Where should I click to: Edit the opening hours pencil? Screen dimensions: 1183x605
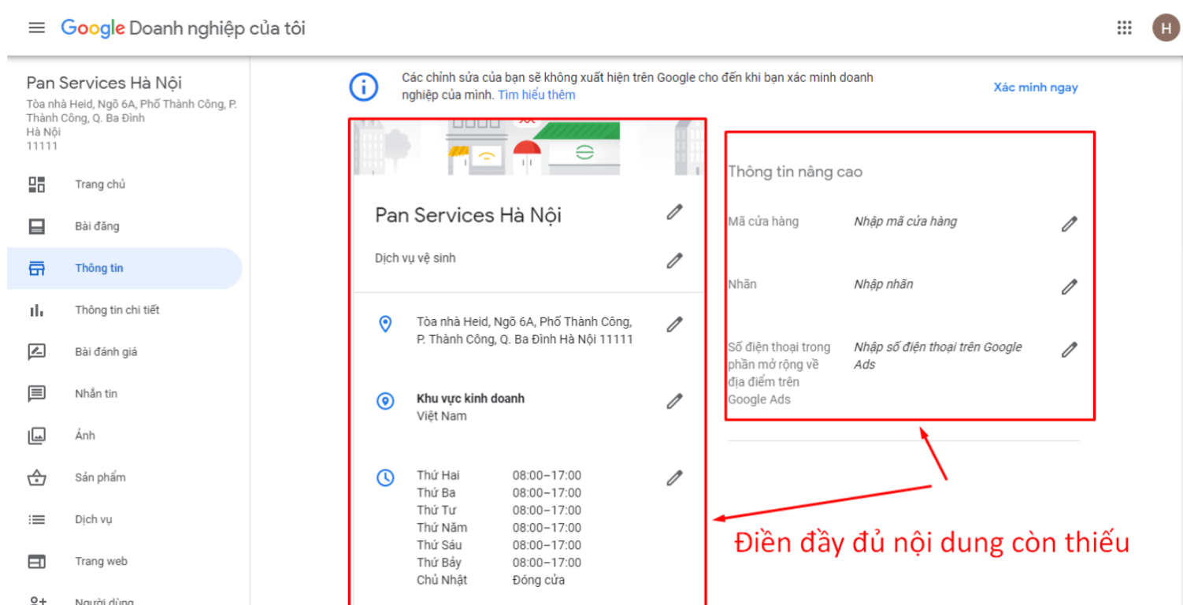tap(674, 477)
